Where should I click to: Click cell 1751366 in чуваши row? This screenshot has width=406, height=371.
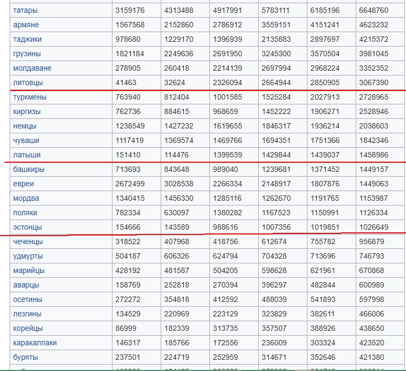pos(325,140)
